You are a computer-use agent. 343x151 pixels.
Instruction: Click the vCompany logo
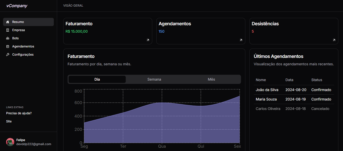tap(17, 6)
